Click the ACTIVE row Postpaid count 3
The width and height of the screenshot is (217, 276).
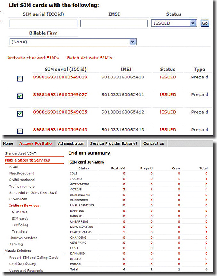pos(124,190)
